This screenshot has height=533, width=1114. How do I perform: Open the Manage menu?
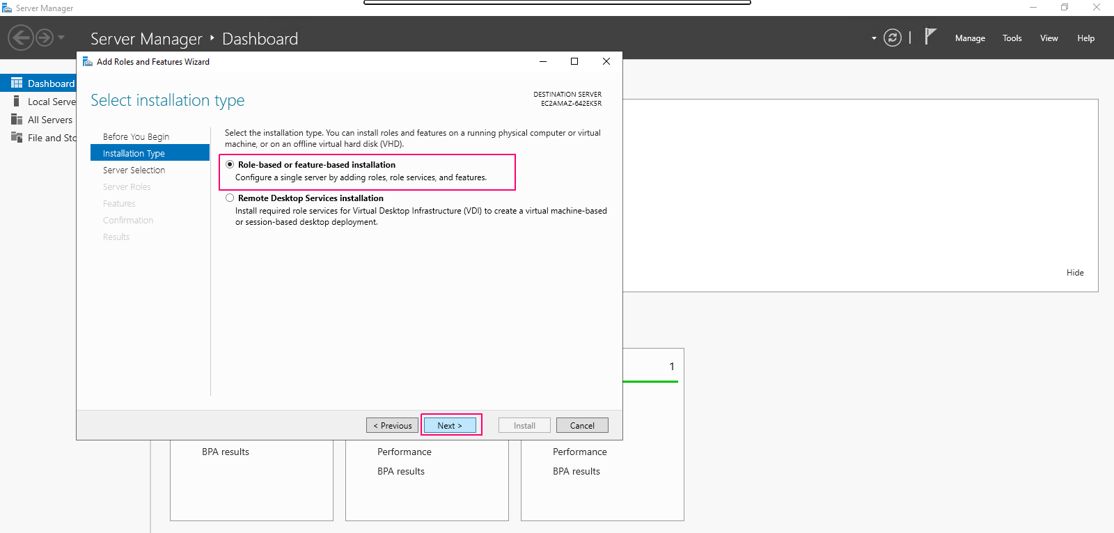[x=970, y=38]
